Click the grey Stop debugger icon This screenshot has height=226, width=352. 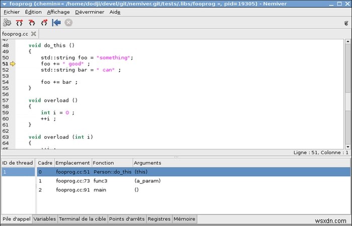click(x=68, y=23)
